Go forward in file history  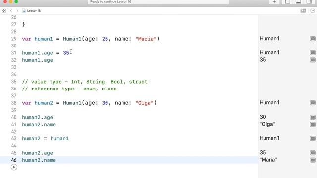pyautogui.click(x=17, y=11)
